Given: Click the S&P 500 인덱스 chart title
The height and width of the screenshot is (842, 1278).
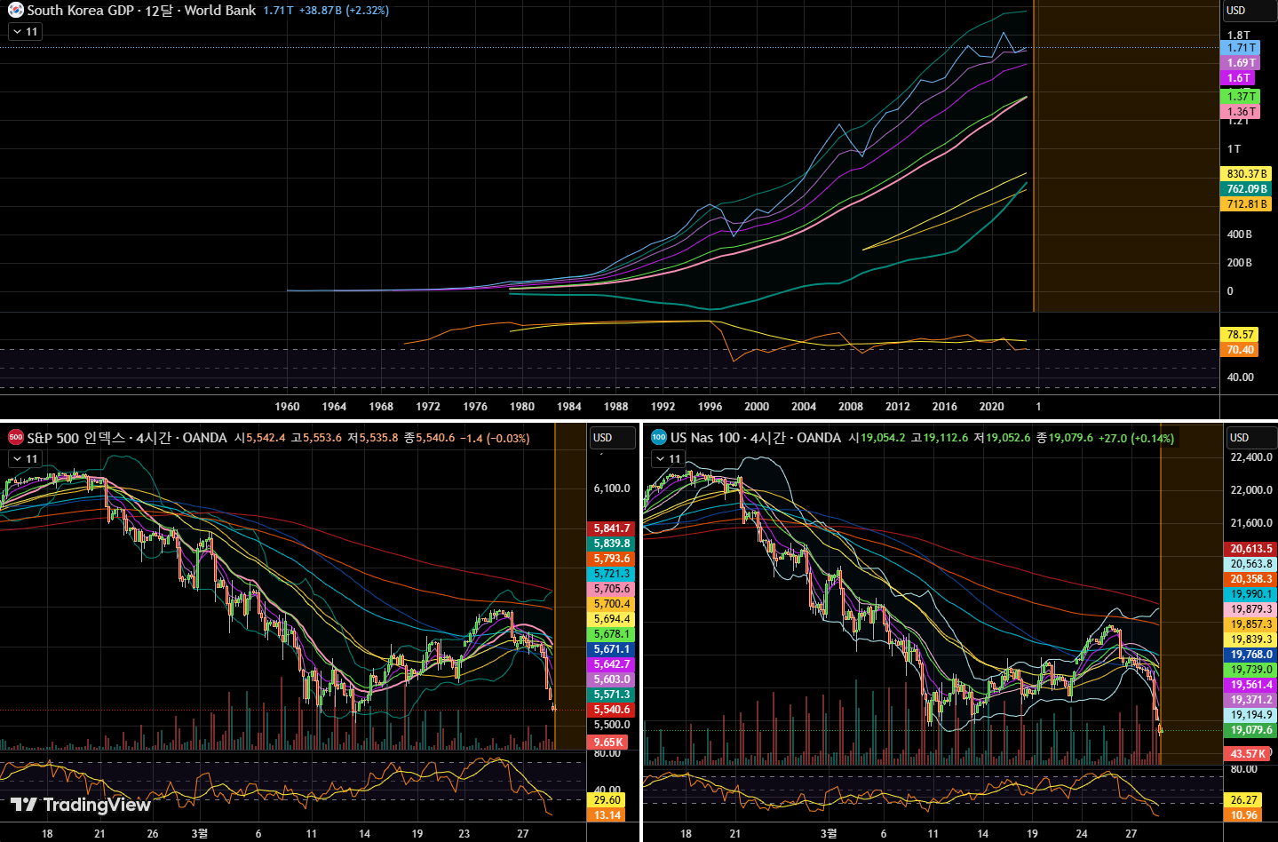Looking at the screenshot, I should click(x=127, y=437).
